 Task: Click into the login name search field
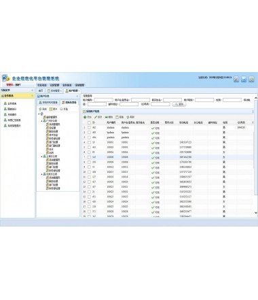pyautogui.click(x=141, y=100)
